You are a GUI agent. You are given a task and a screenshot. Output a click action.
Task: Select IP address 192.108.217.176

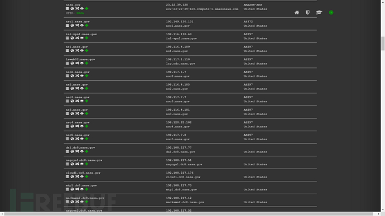tap(180, 173)
